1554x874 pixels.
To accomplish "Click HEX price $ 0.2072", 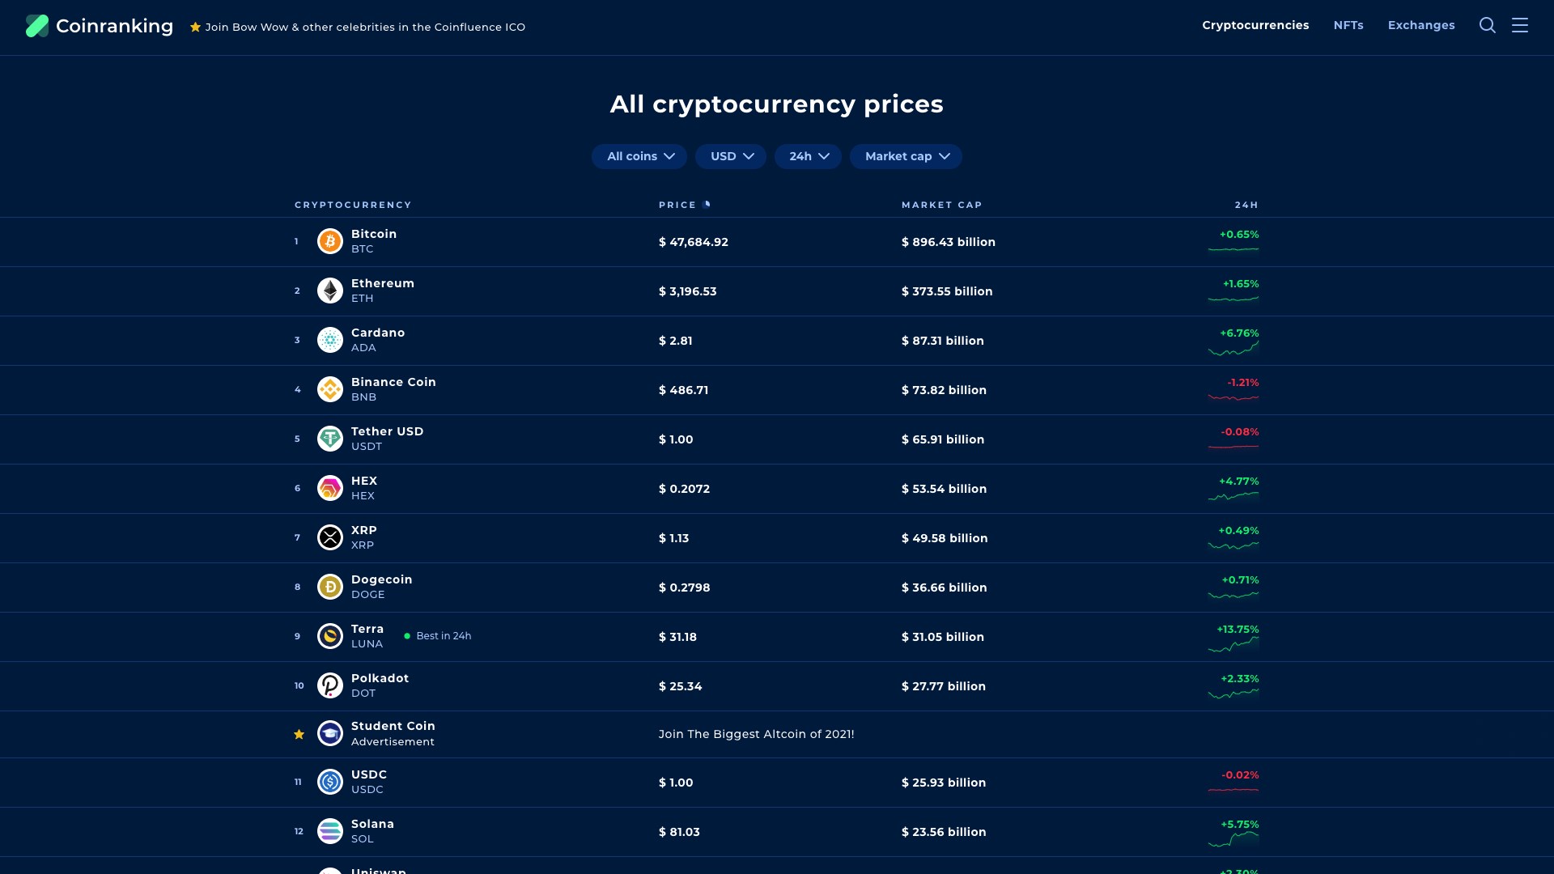I will click(685, 489).
